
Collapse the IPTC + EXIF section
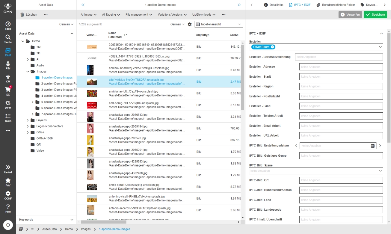(x=381, y=34)
